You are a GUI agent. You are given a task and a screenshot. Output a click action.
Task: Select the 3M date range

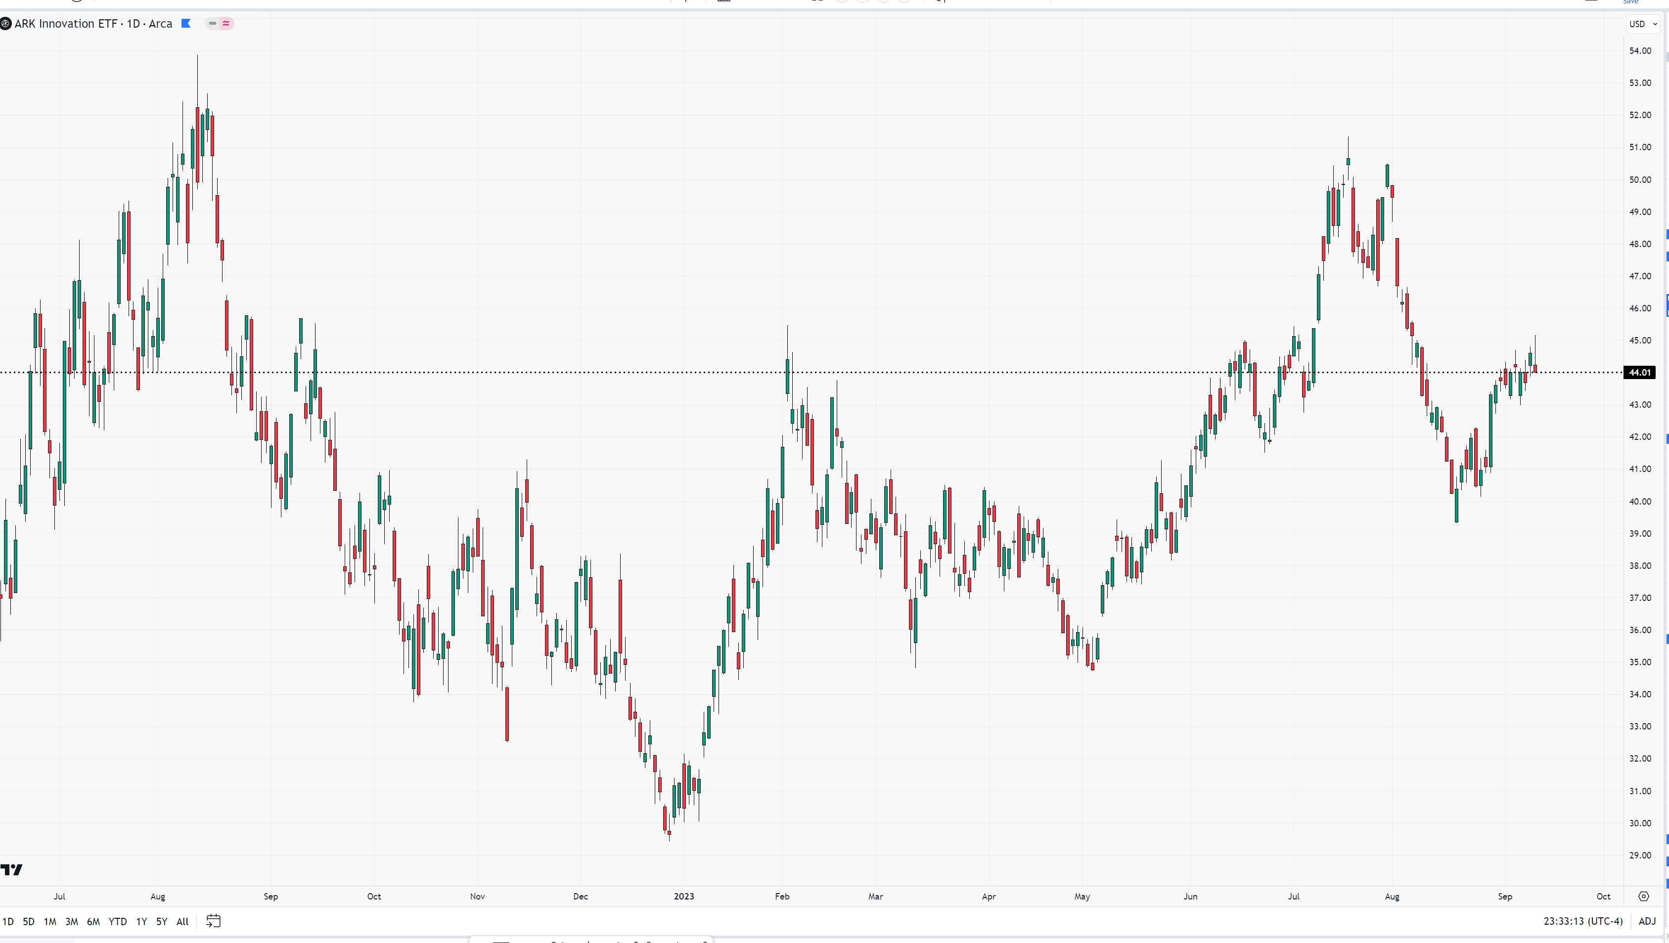tap(71, 921)
